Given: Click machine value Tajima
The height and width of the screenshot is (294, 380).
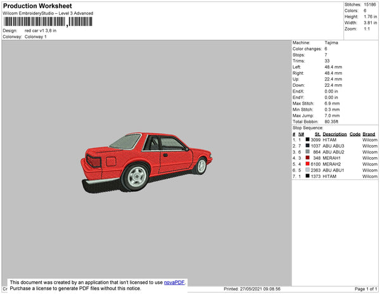Looking at the screenshot, I should [331, 42].
